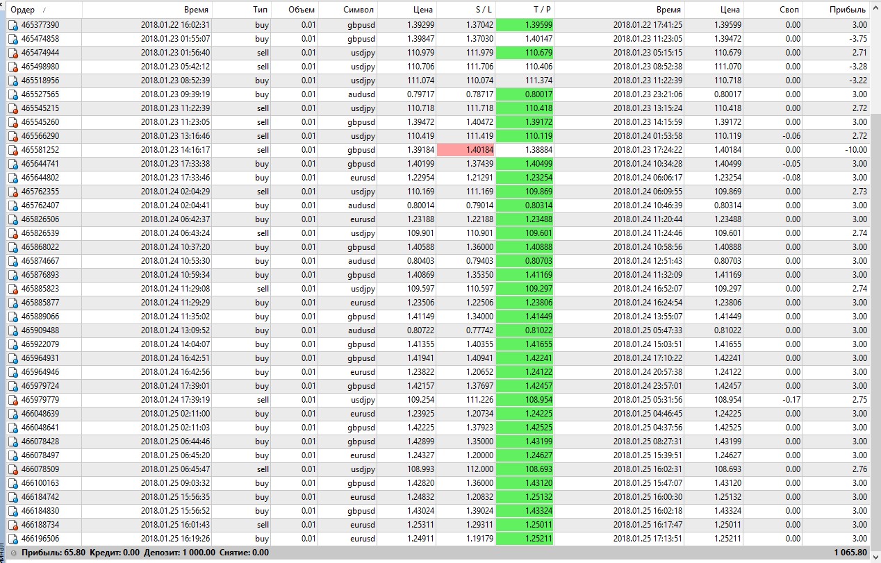
Task: Click the green T/P cell 1.39599
Action: point(525,25)
